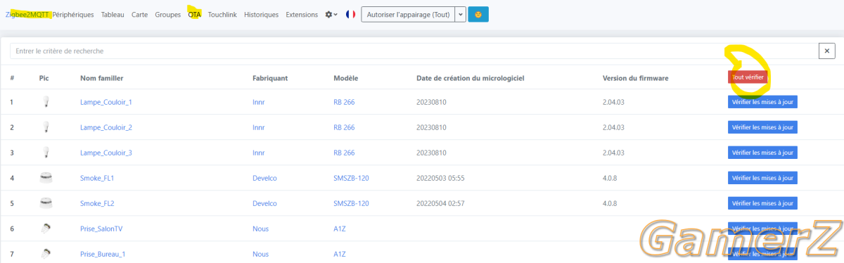
Task: Click the red Tout vérifier button
Action: pos(748,77)
